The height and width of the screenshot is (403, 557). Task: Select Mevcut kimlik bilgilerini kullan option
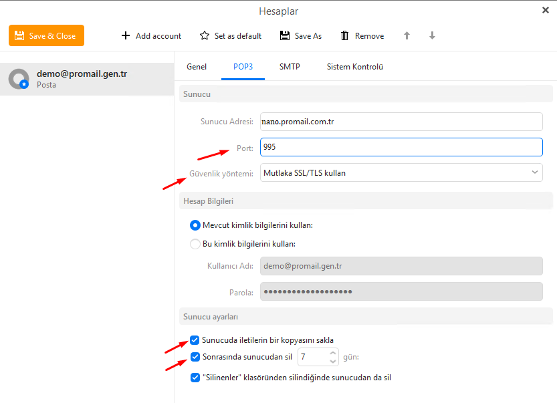pyautogui.click(x=195, y=225)
